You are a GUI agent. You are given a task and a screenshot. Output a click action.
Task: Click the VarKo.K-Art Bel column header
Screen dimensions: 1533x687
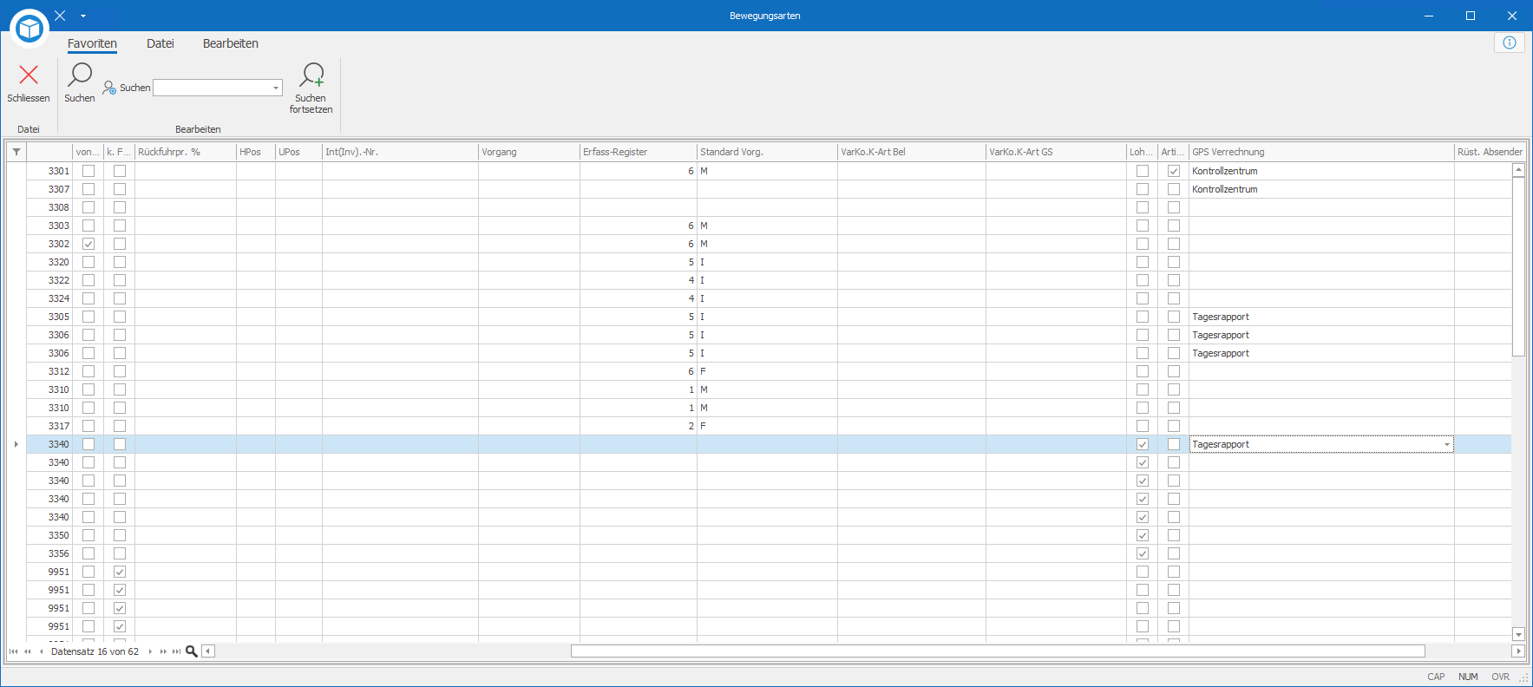(912, 152)
